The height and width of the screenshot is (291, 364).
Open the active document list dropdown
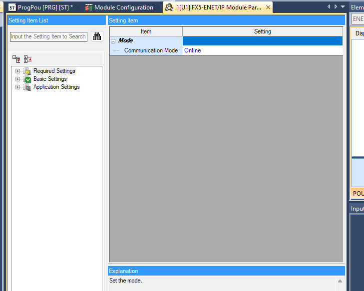coord(343,7)
